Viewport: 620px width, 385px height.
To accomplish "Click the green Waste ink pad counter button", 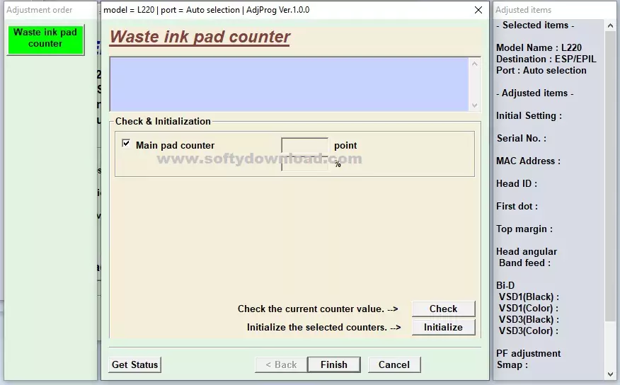I will [x=45, y=39].
